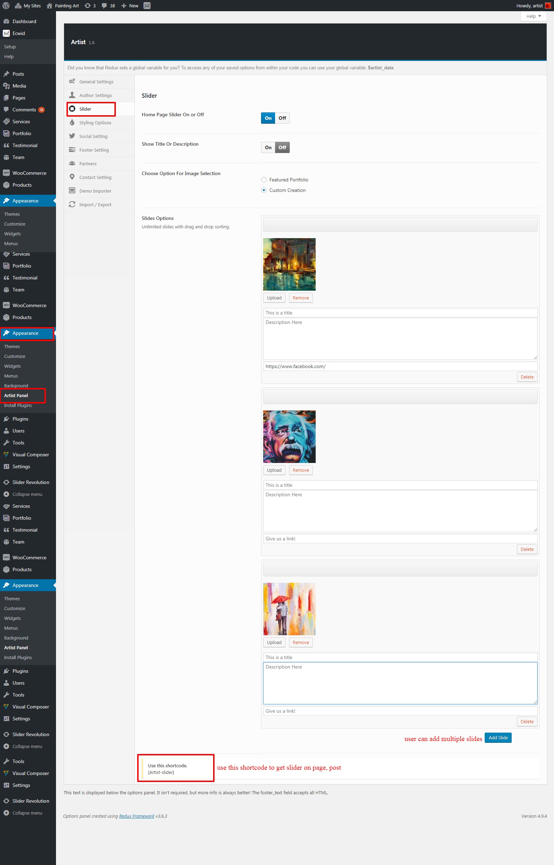
Task: Click Upload under the Einstein painting
Action: [x=274, y=470]
